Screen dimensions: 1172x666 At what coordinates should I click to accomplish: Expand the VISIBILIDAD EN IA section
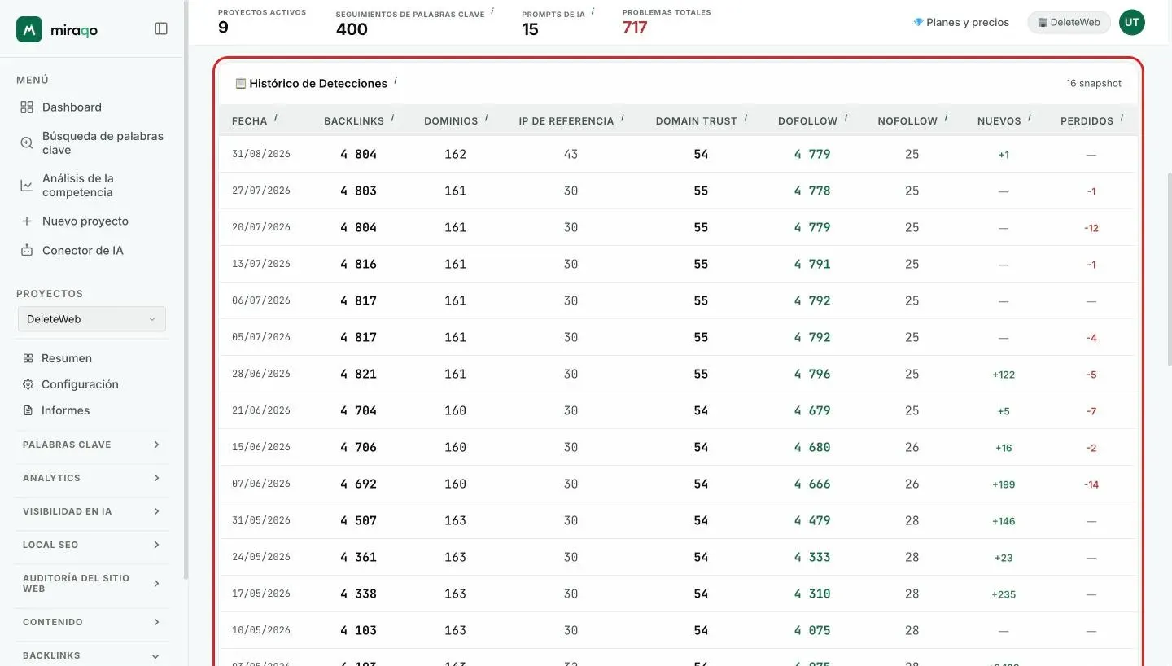92,511
